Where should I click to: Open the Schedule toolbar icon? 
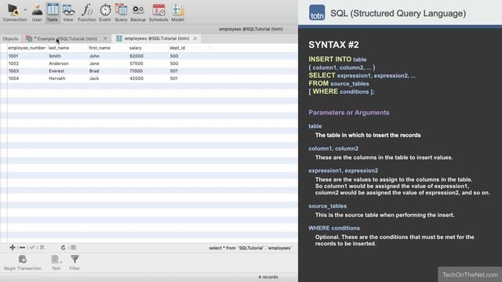click(x=158, y=13)
